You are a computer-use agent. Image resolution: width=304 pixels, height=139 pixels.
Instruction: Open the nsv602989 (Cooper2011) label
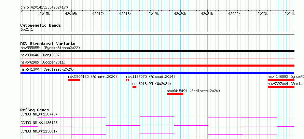click(43, 62)
